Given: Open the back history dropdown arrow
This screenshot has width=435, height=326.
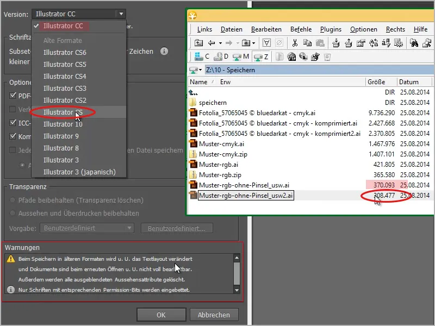Looking at the screenshot, I should (220, 43).
